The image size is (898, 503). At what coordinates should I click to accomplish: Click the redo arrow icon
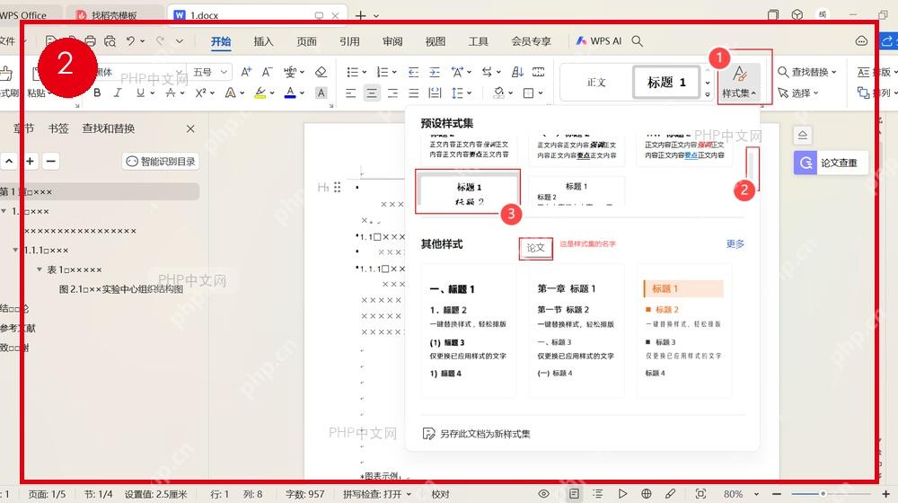[x=160, y=40]
